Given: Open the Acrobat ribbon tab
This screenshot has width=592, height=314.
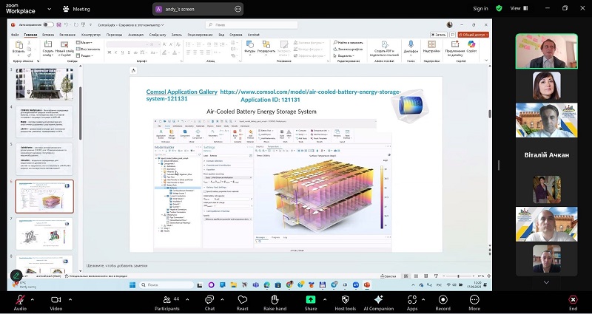Looking at the screenshot, I should pos(253,35).
